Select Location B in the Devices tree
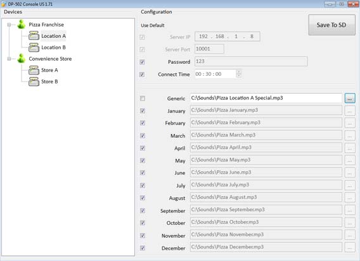360x261 pixels. 53,47
